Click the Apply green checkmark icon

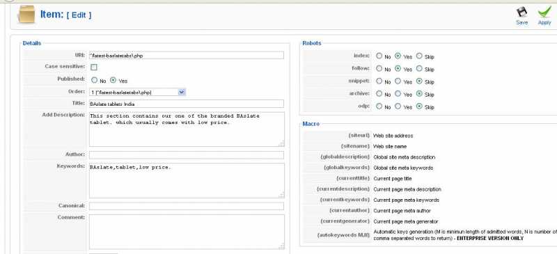point(544,13)
